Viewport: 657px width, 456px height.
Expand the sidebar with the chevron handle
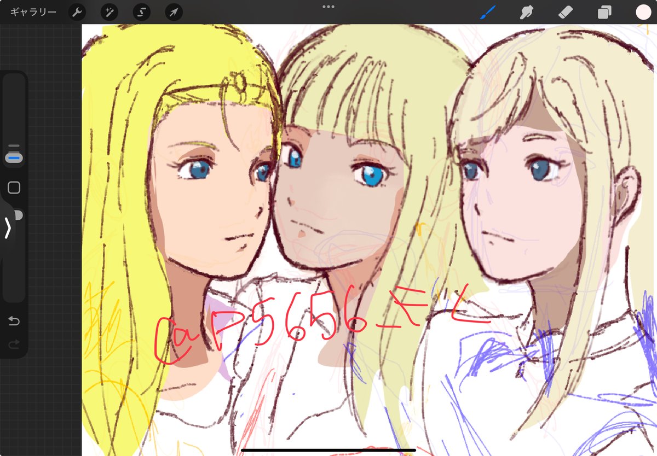(x=8, y=228)
